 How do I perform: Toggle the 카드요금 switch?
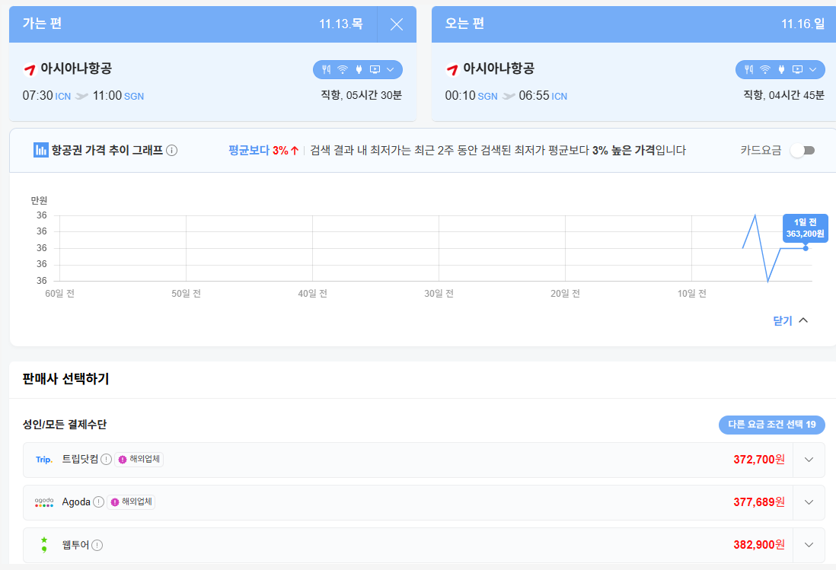802,151
